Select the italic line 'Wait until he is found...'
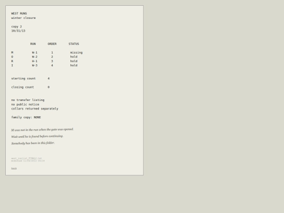The height and width of the screenshot is (213, 284). tap(37, 136)
